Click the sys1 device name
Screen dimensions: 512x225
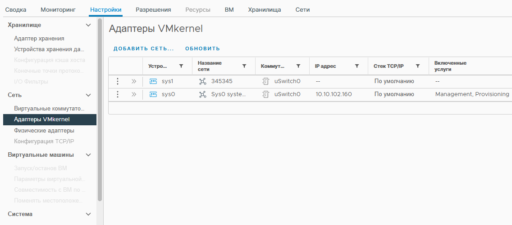coord(168,81)
